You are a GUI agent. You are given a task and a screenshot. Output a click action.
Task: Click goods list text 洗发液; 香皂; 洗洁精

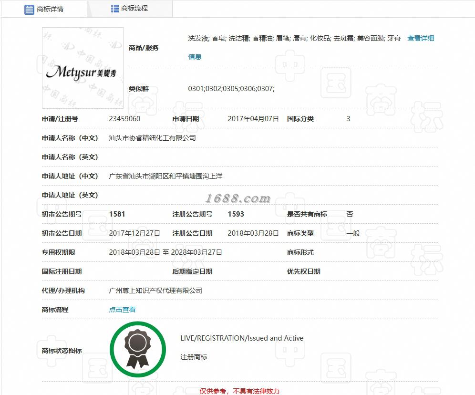218,38
